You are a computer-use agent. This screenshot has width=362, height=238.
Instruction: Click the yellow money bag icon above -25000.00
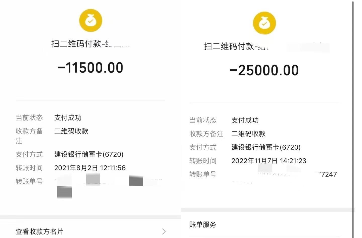264,23
